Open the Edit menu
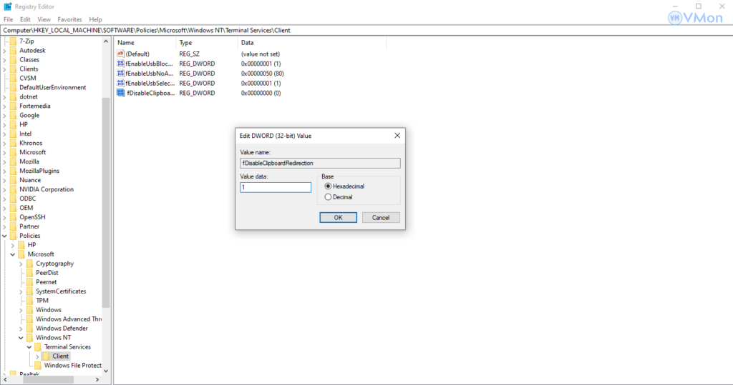 [25, 19]
